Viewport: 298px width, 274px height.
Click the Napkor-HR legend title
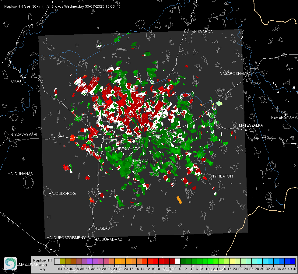tap(42, 260)
